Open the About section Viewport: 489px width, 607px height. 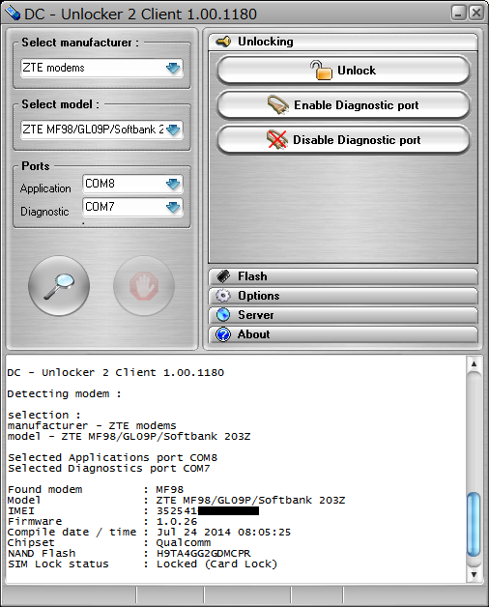(343, 334)
